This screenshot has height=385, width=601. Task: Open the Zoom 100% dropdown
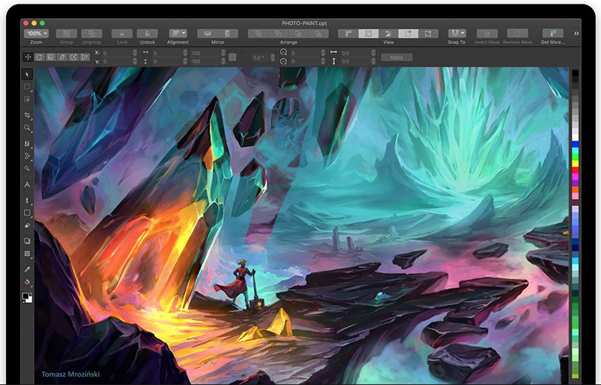36,33
